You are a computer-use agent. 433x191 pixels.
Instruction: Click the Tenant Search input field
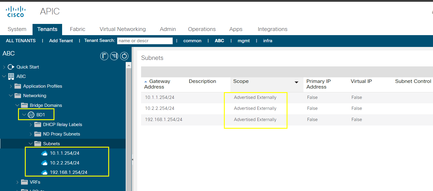pyautogui.click(x=145, y=41)
